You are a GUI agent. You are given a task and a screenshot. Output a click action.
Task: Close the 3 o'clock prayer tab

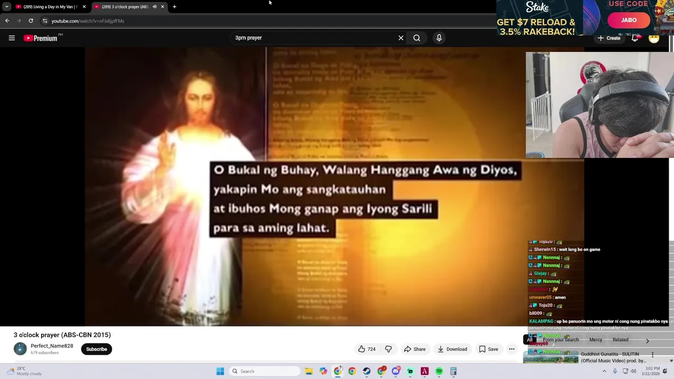point(162,7)
